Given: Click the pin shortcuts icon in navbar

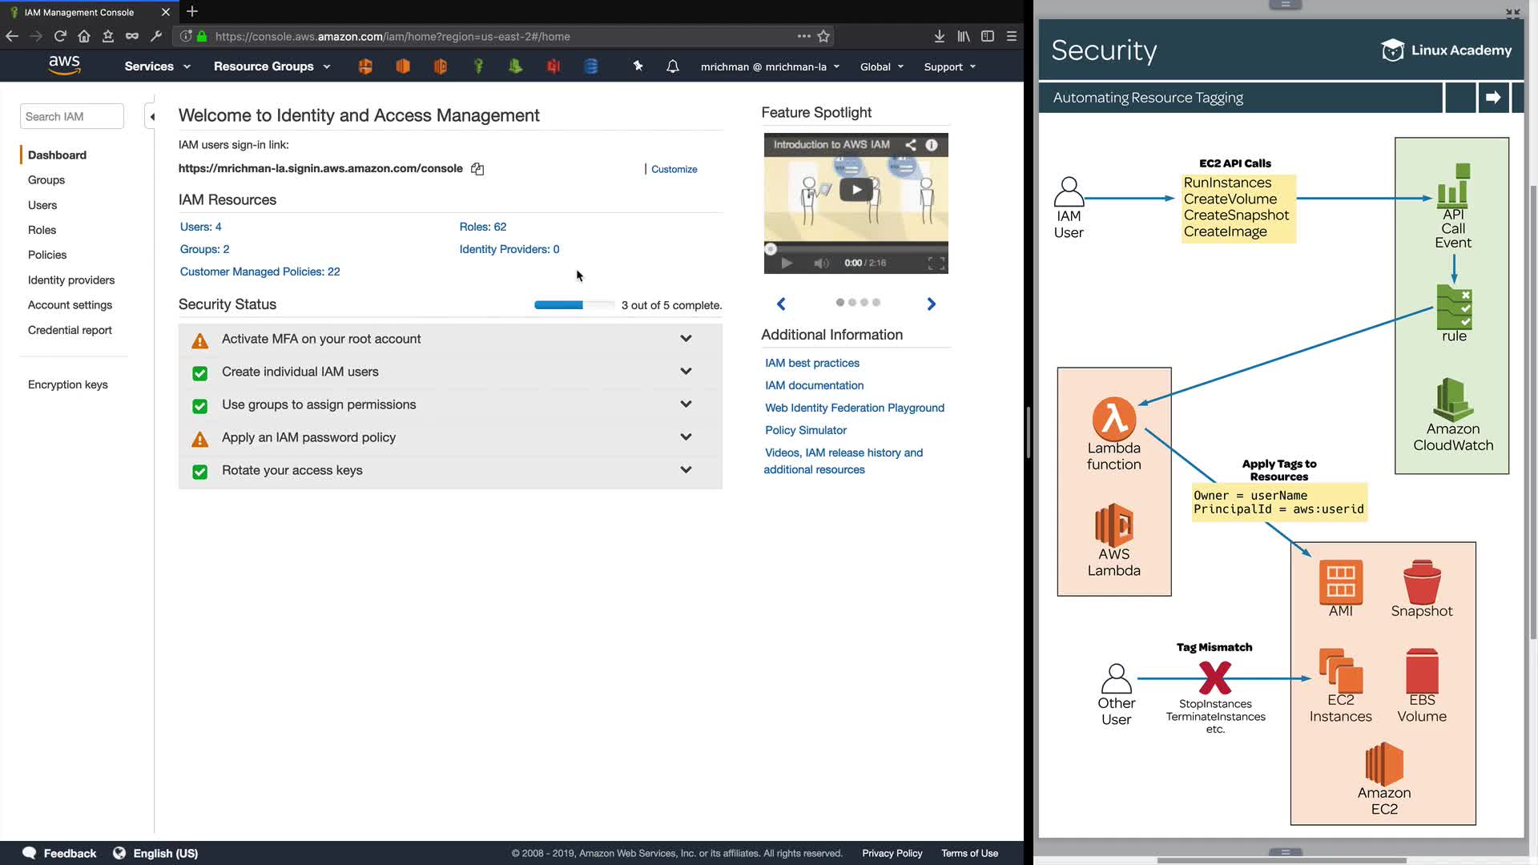Looking at the screenshot, I should tap(638, 66).
